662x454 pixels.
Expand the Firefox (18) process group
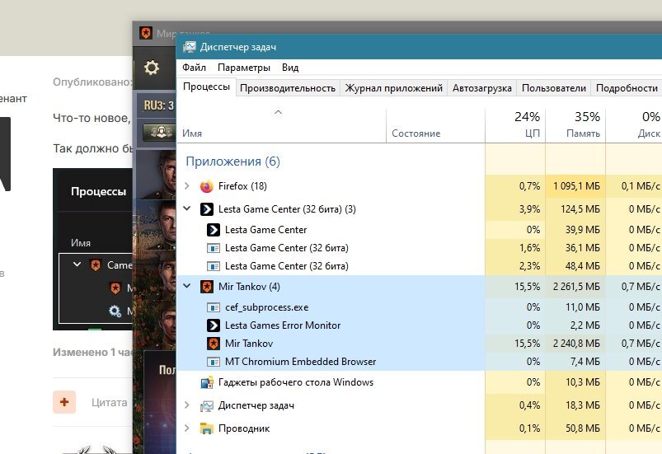pyautogui.click(x=187, y=185)
